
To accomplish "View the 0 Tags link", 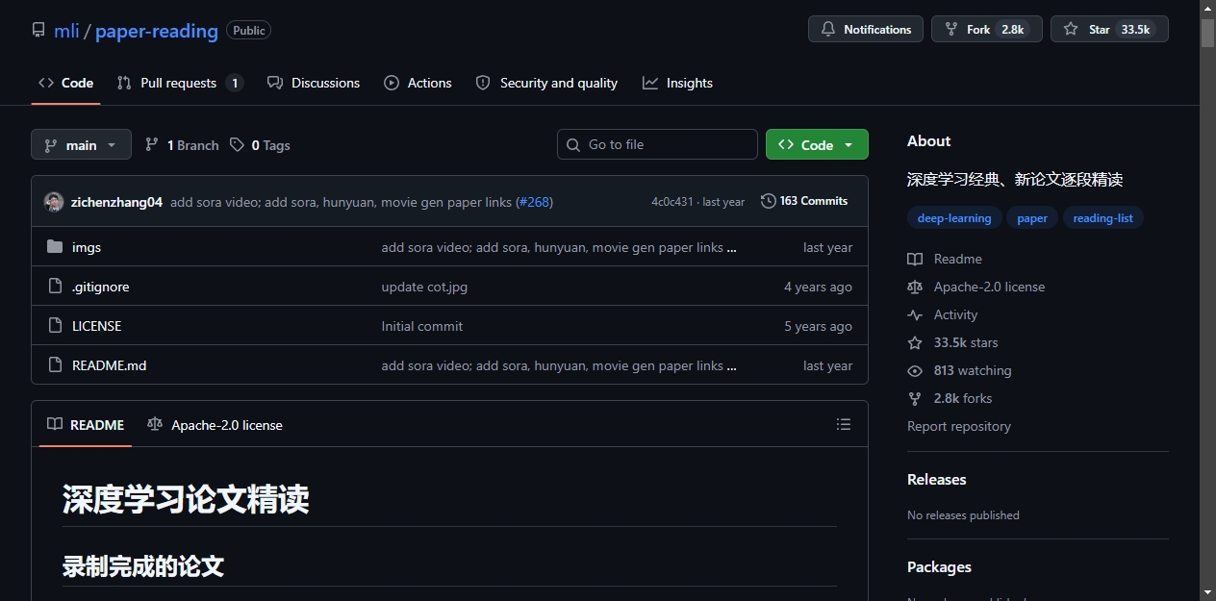I will pos(260,145).
